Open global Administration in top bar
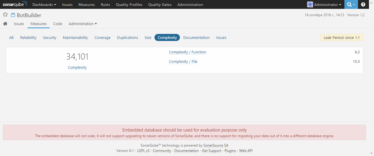This screenshot has width=374, height=156. [190, 5]
